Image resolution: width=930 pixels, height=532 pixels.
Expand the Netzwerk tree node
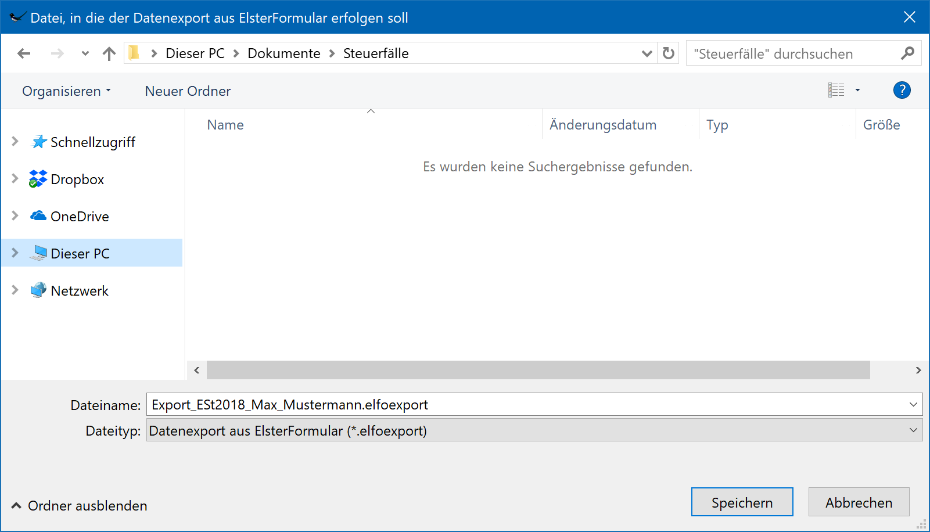(15, 290)
